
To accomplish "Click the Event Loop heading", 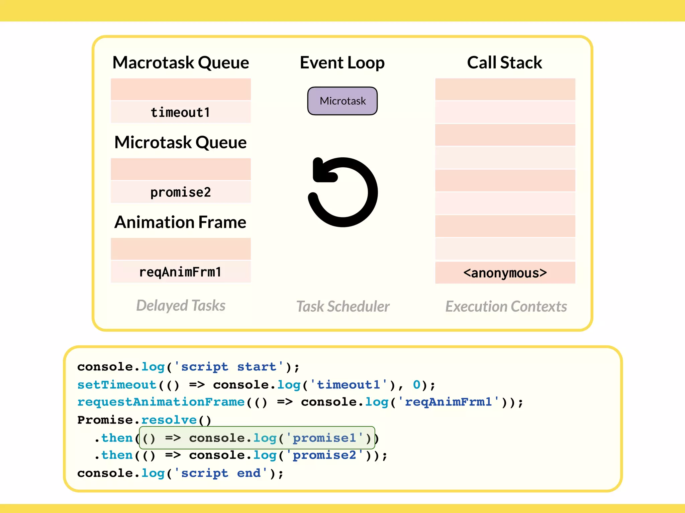I will [342, 62].
